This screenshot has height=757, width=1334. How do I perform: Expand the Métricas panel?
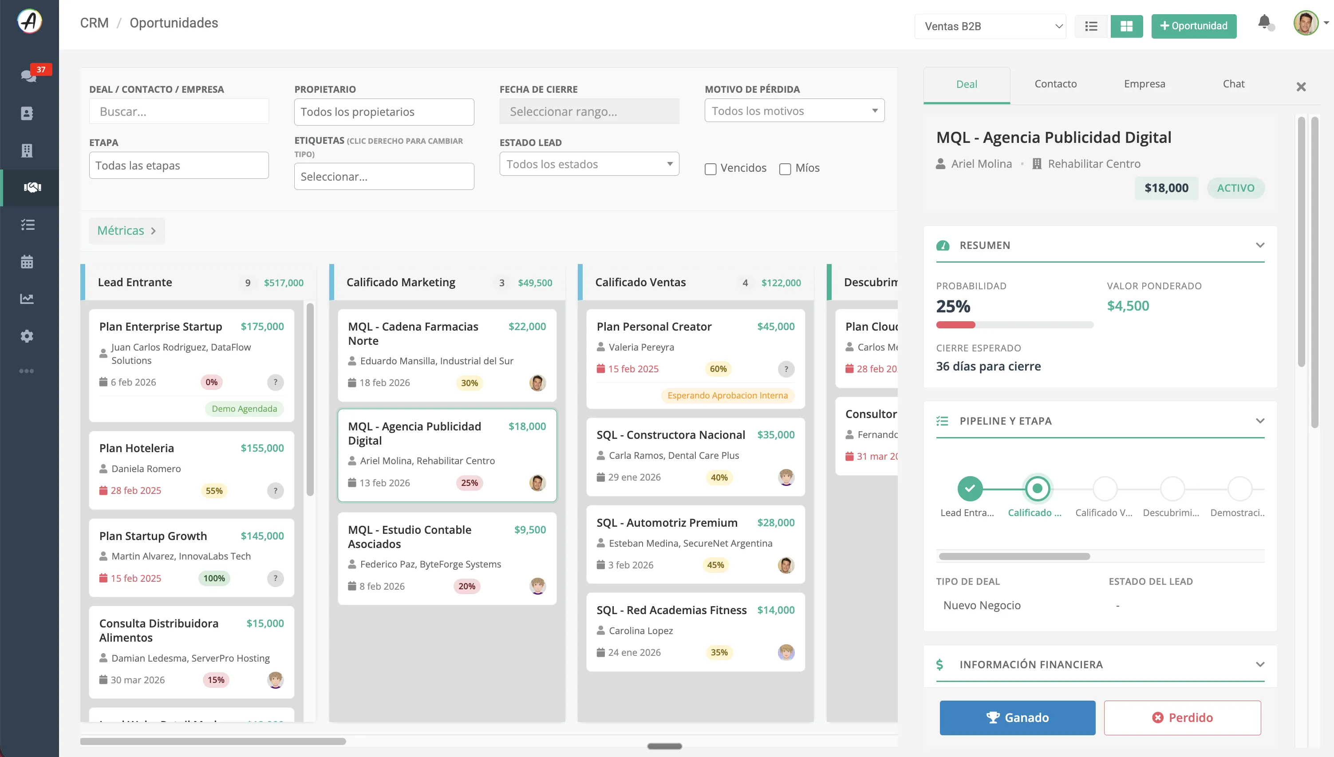[127, 230]
